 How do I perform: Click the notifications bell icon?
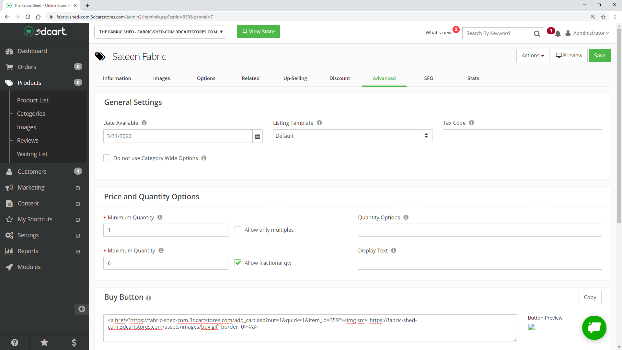pyautogui.click(x=558, y=34)
